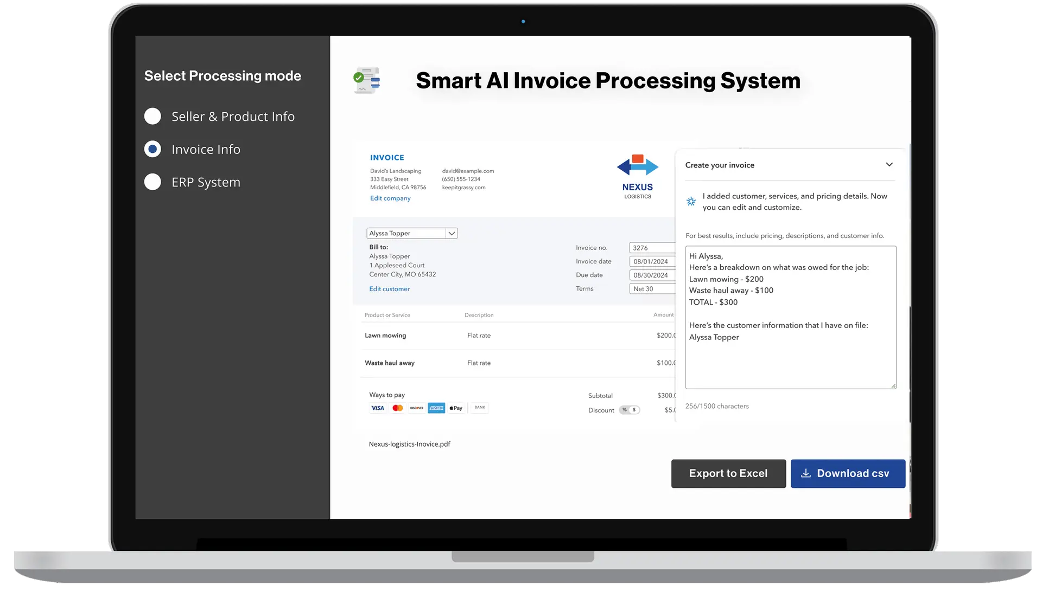Click the Invoice date field 08/01/2024

pyautogui.click(x=652, y=261)
